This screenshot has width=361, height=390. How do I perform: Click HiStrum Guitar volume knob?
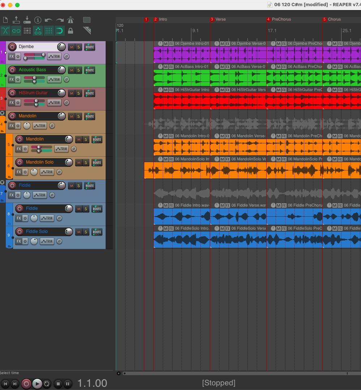(61, 93)
